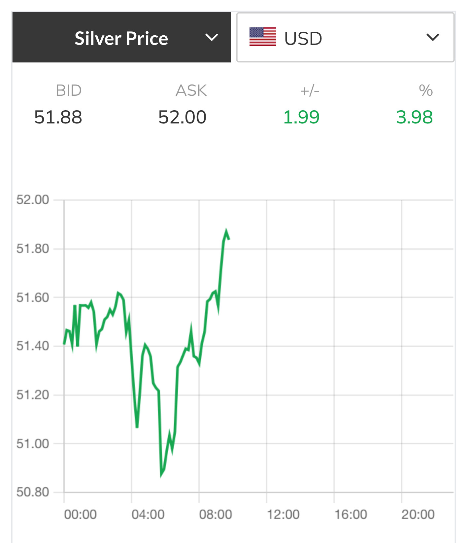Click the chart line start at 00:00
The height and width of the screenshot is (543, 469).
coord(64,344)
